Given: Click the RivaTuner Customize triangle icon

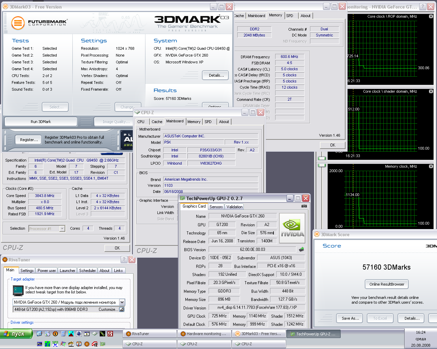Looking at the screenshot, I should [x=122, y=309].
